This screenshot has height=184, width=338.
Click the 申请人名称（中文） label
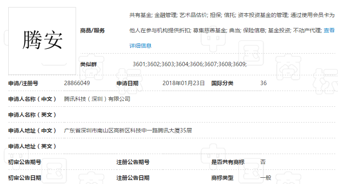[x=32, y=99]
